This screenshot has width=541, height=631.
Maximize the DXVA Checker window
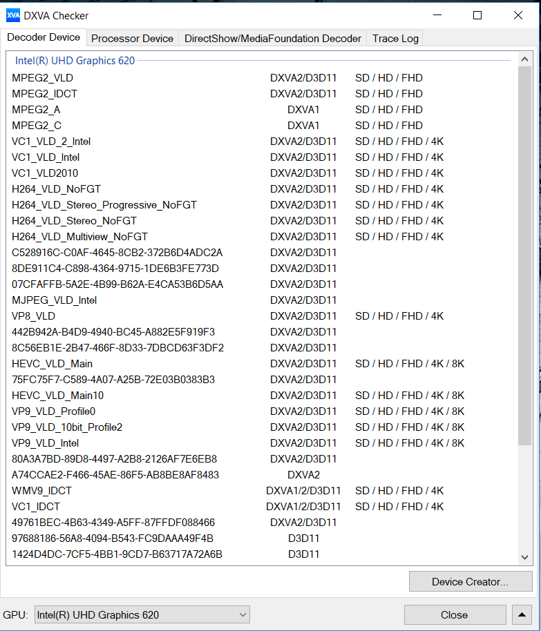[x=477, y=15]
